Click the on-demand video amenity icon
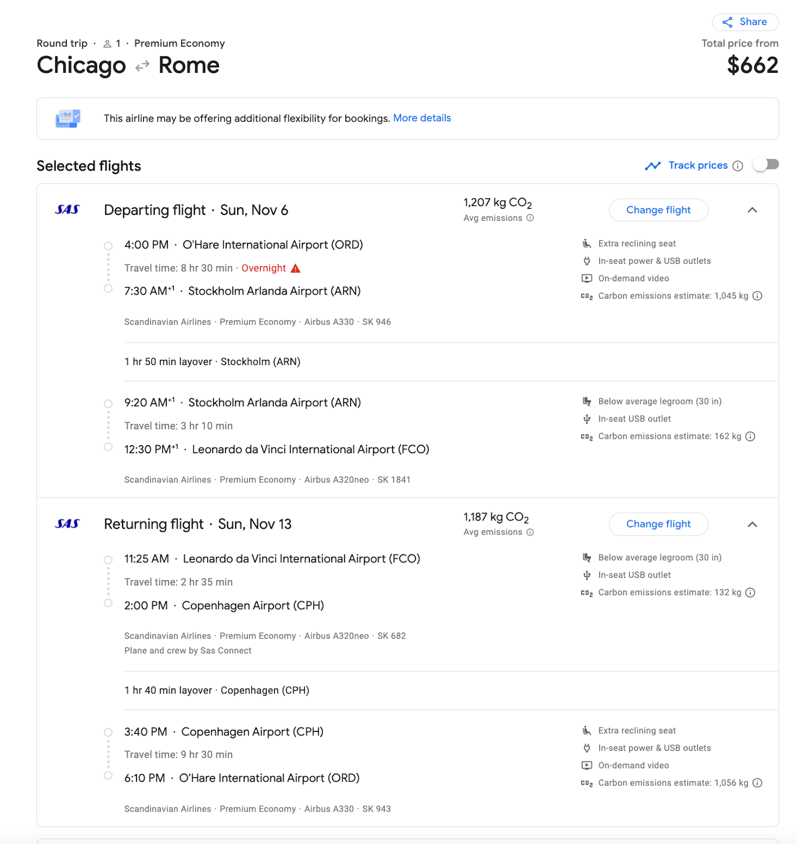Viewport: 797px width, 844px height. coord(587,278)
